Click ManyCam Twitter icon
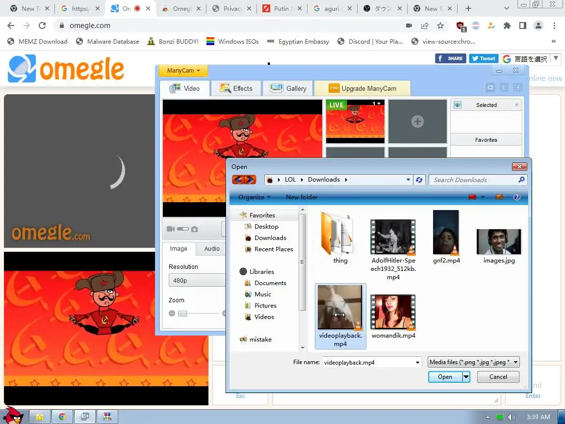565x424 pixels. click(504, 87)
